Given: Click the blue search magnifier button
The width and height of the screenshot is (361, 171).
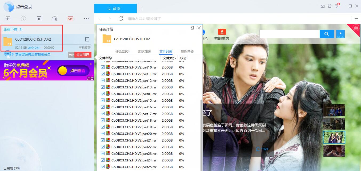Looking at the screenshot, I should (x=327, y=34).
